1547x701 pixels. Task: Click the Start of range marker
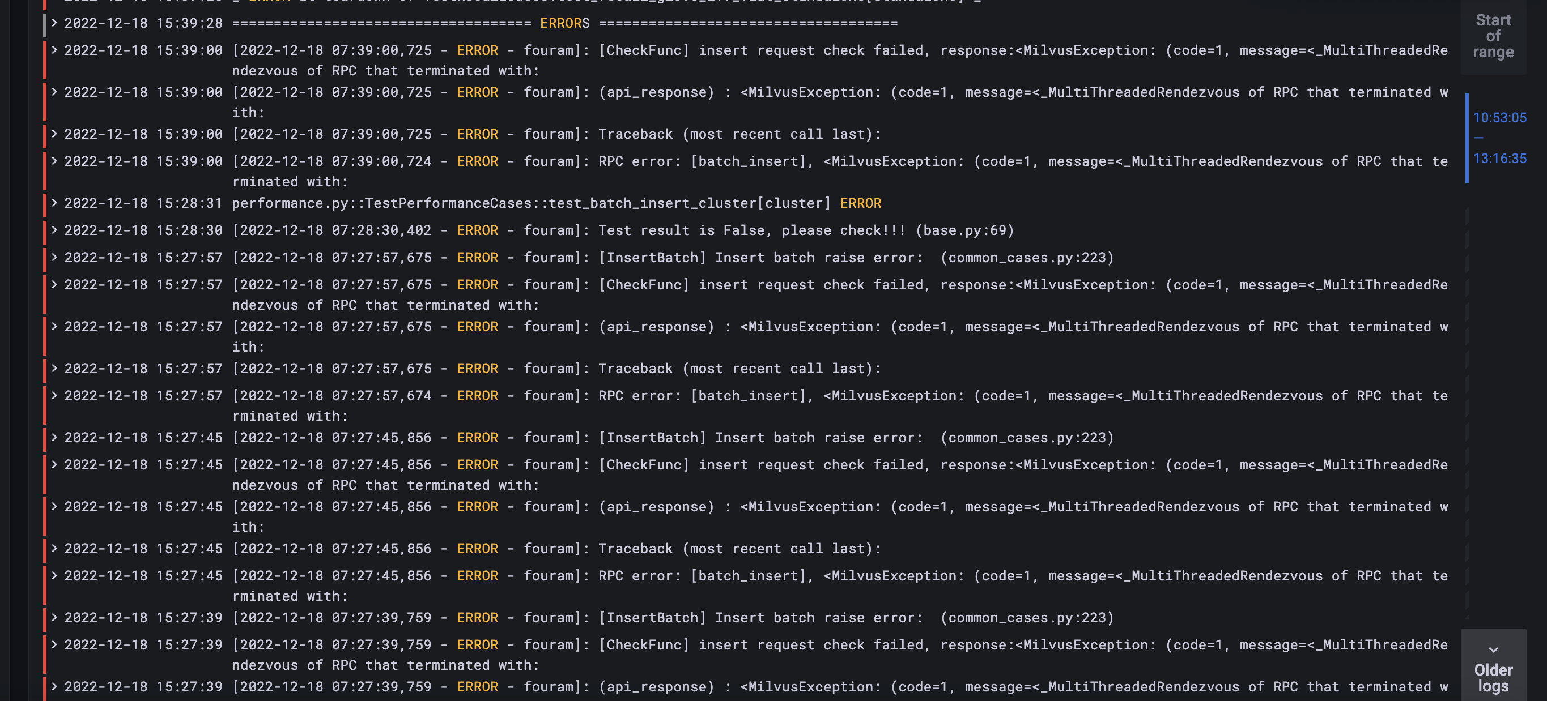pos(1493,36)
